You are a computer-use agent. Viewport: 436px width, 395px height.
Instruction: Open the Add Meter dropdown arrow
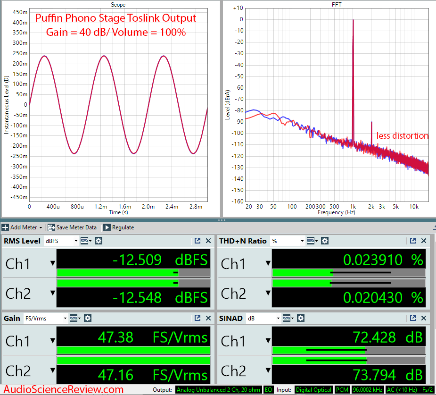pos(41,227)
